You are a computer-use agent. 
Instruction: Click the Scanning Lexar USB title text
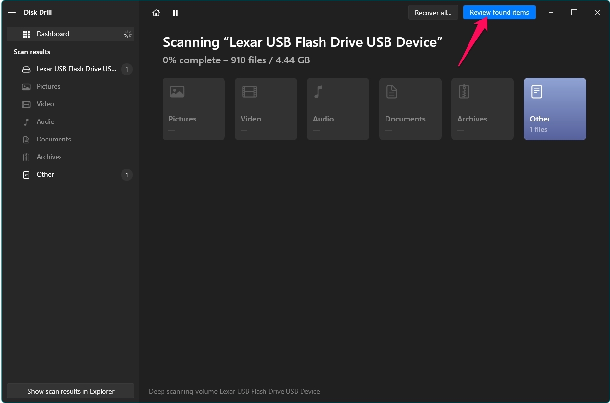pyautogui.click(x=303, y=42)
